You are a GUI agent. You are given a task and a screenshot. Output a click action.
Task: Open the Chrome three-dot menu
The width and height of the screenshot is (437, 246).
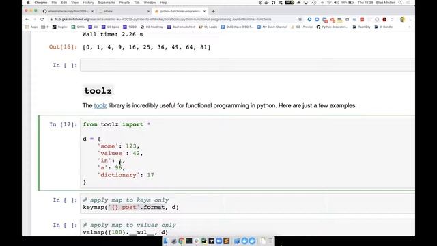tap(410, 20)
